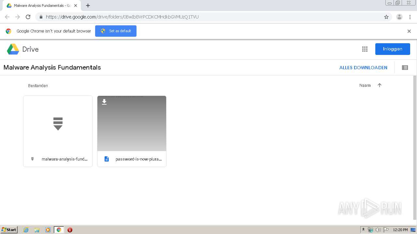Click the blue Docs icon beside password-is-now-plura

coord(107,159)
